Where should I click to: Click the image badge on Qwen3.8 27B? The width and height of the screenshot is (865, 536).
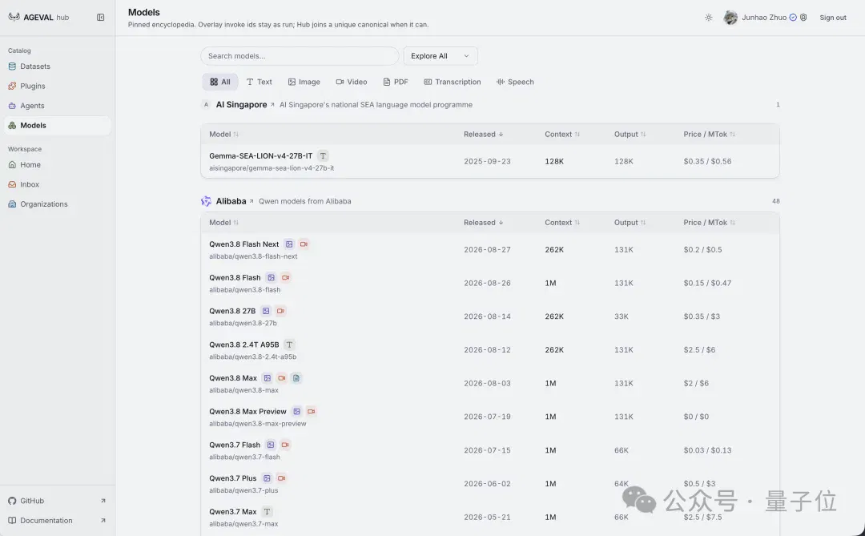click(266, 311)
